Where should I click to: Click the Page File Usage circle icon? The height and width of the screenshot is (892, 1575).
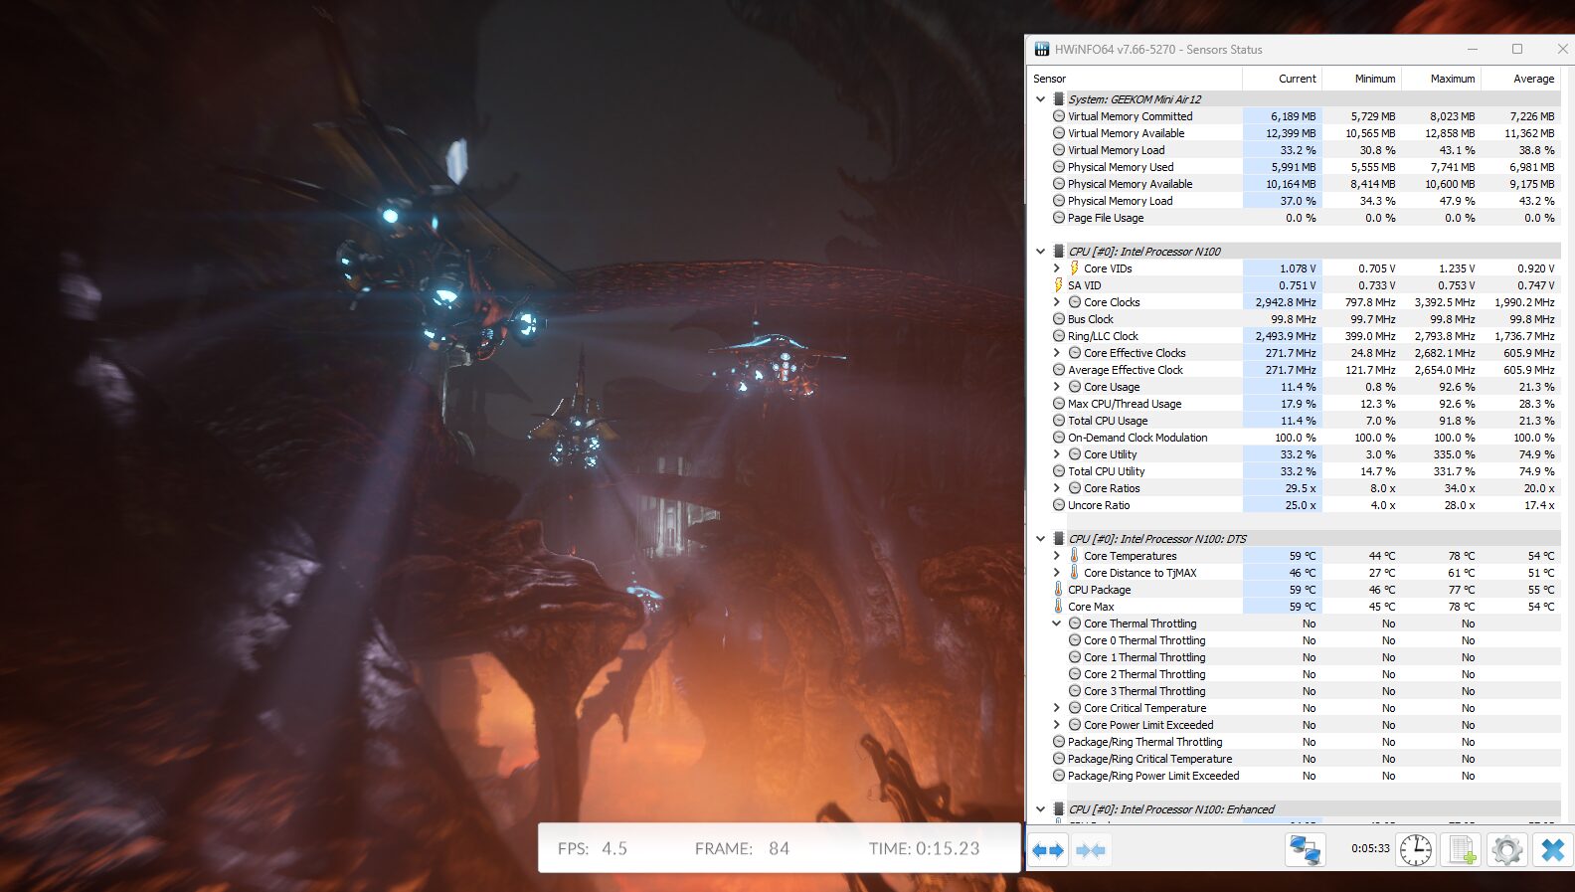tap(1059, 218)
